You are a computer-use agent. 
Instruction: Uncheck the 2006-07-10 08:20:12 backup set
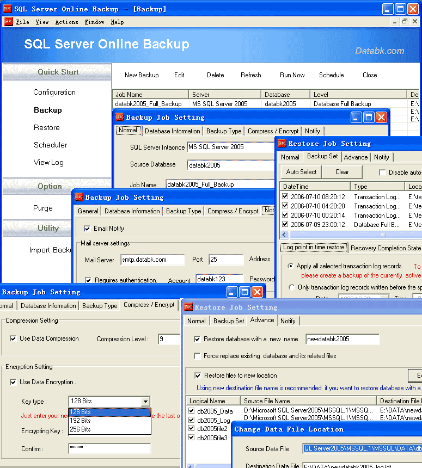285,196
